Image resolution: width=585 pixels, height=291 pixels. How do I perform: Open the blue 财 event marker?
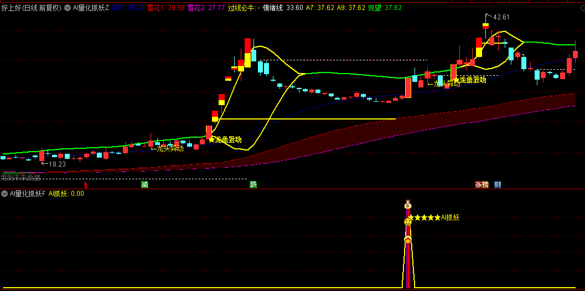498,184
